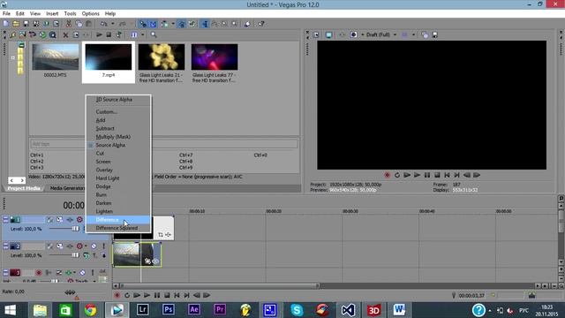Switch to the Project Media tab
The height and width of the screenshot is (318, 565).
24,188
